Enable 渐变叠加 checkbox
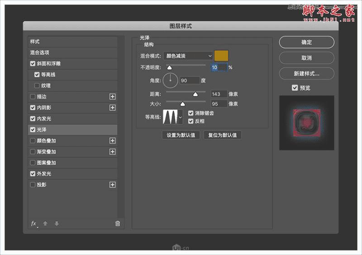Viewport: 362px width, 255px height. 33,152
